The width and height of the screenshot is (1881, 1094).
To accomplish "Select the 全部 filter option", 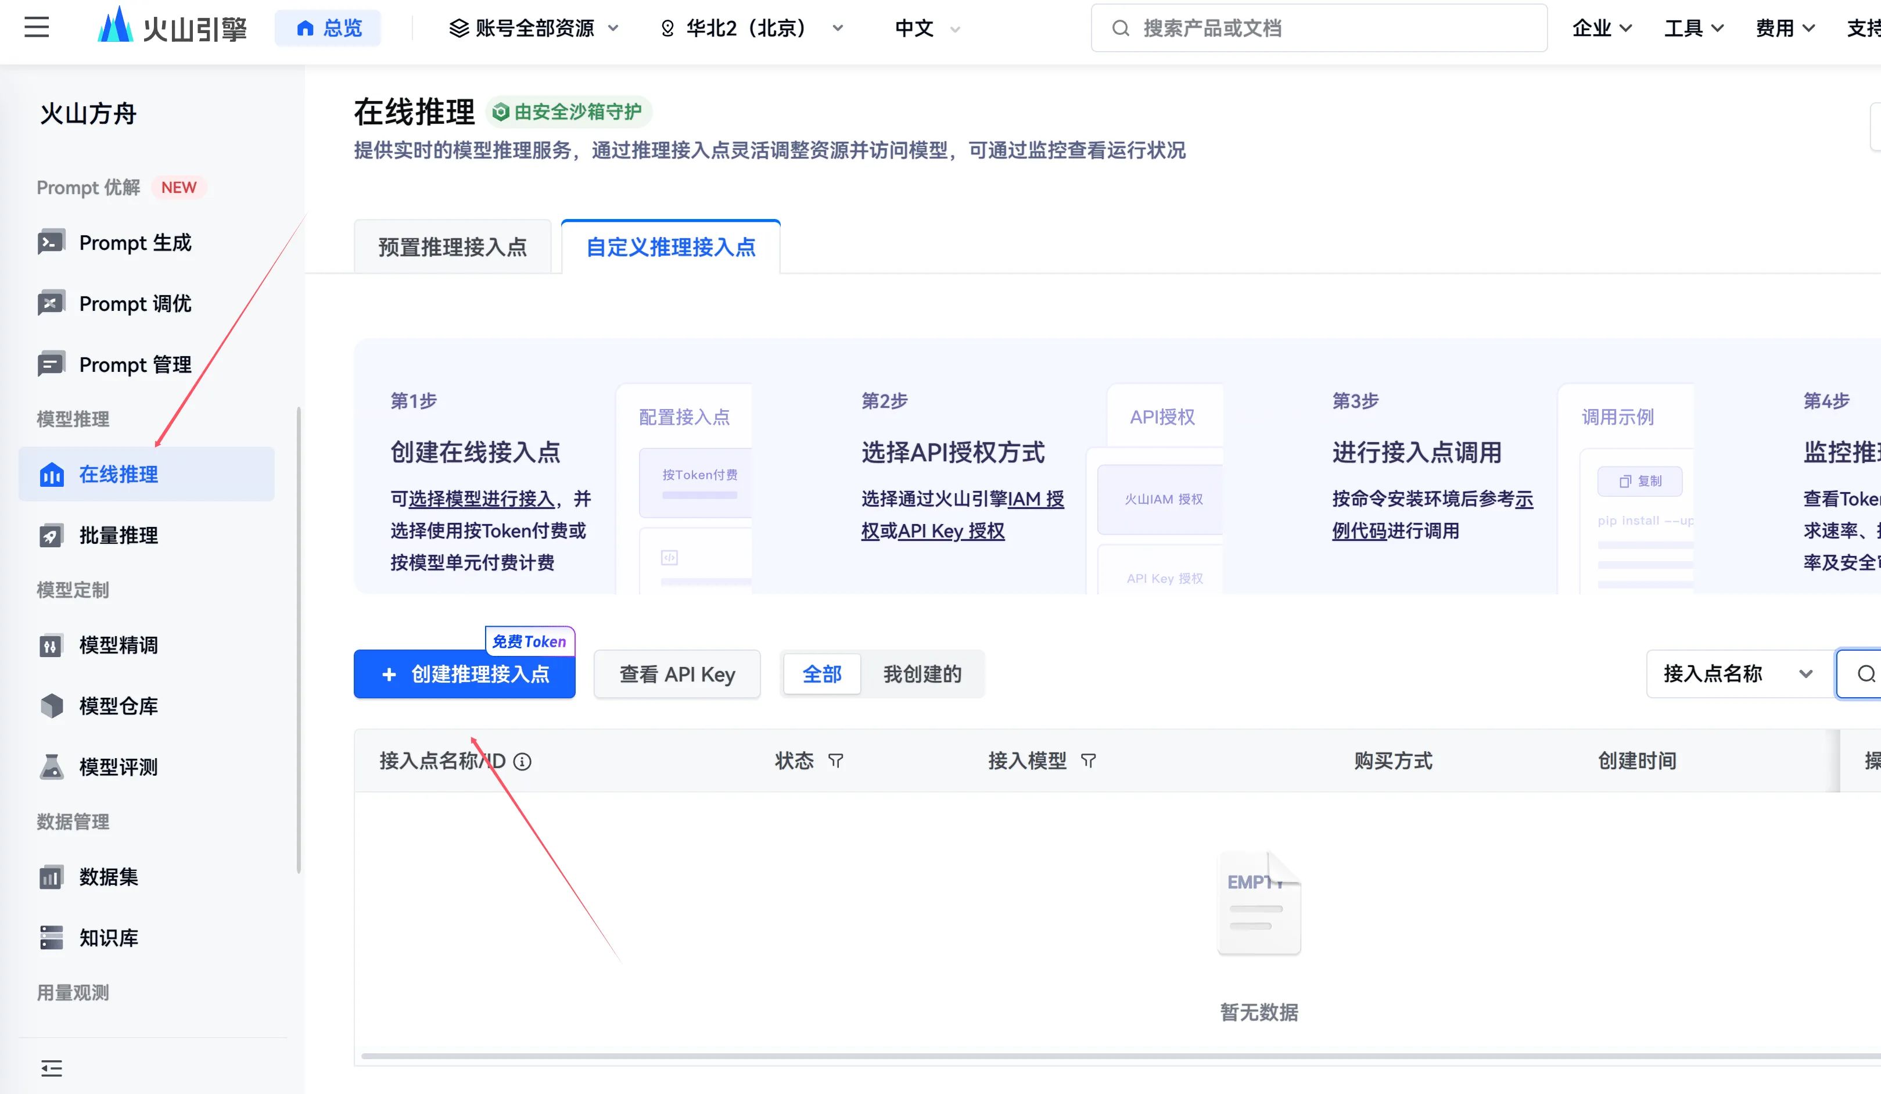I will point(822,675).
